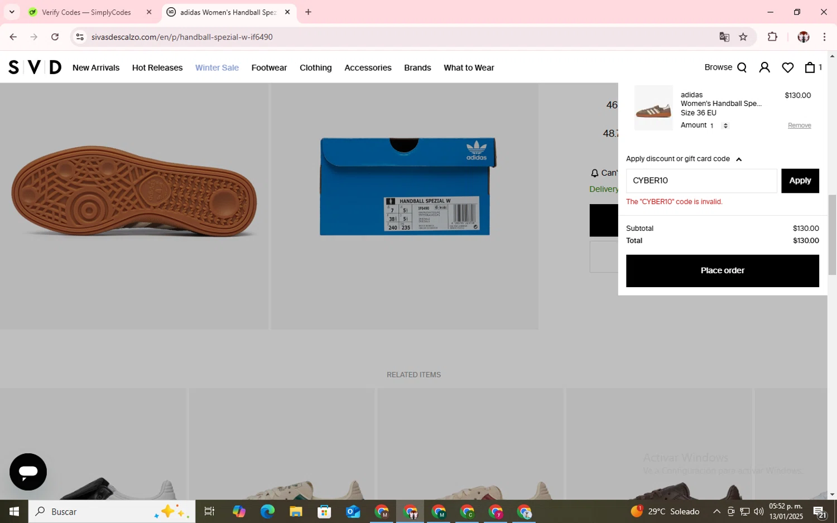
Task: Open the What to Wear menu
Action: (469, 67)
